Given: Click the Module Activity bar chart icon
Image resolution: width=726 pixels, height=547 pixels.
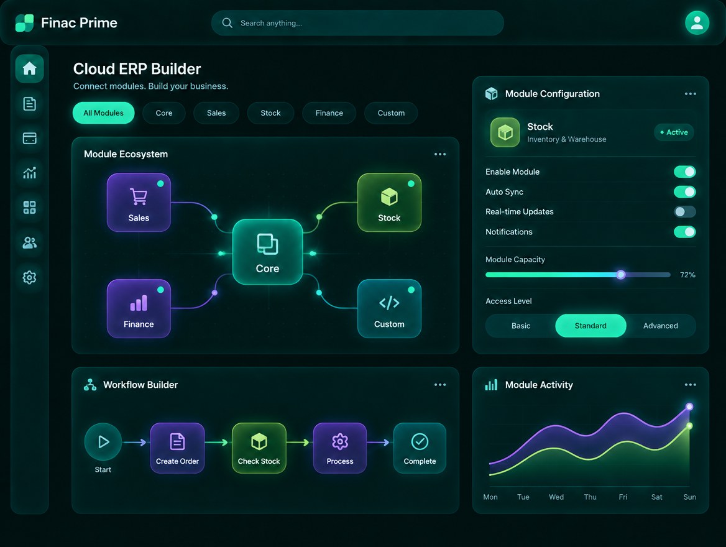Looking at the screenshot, I should click(x=491, y=384).
